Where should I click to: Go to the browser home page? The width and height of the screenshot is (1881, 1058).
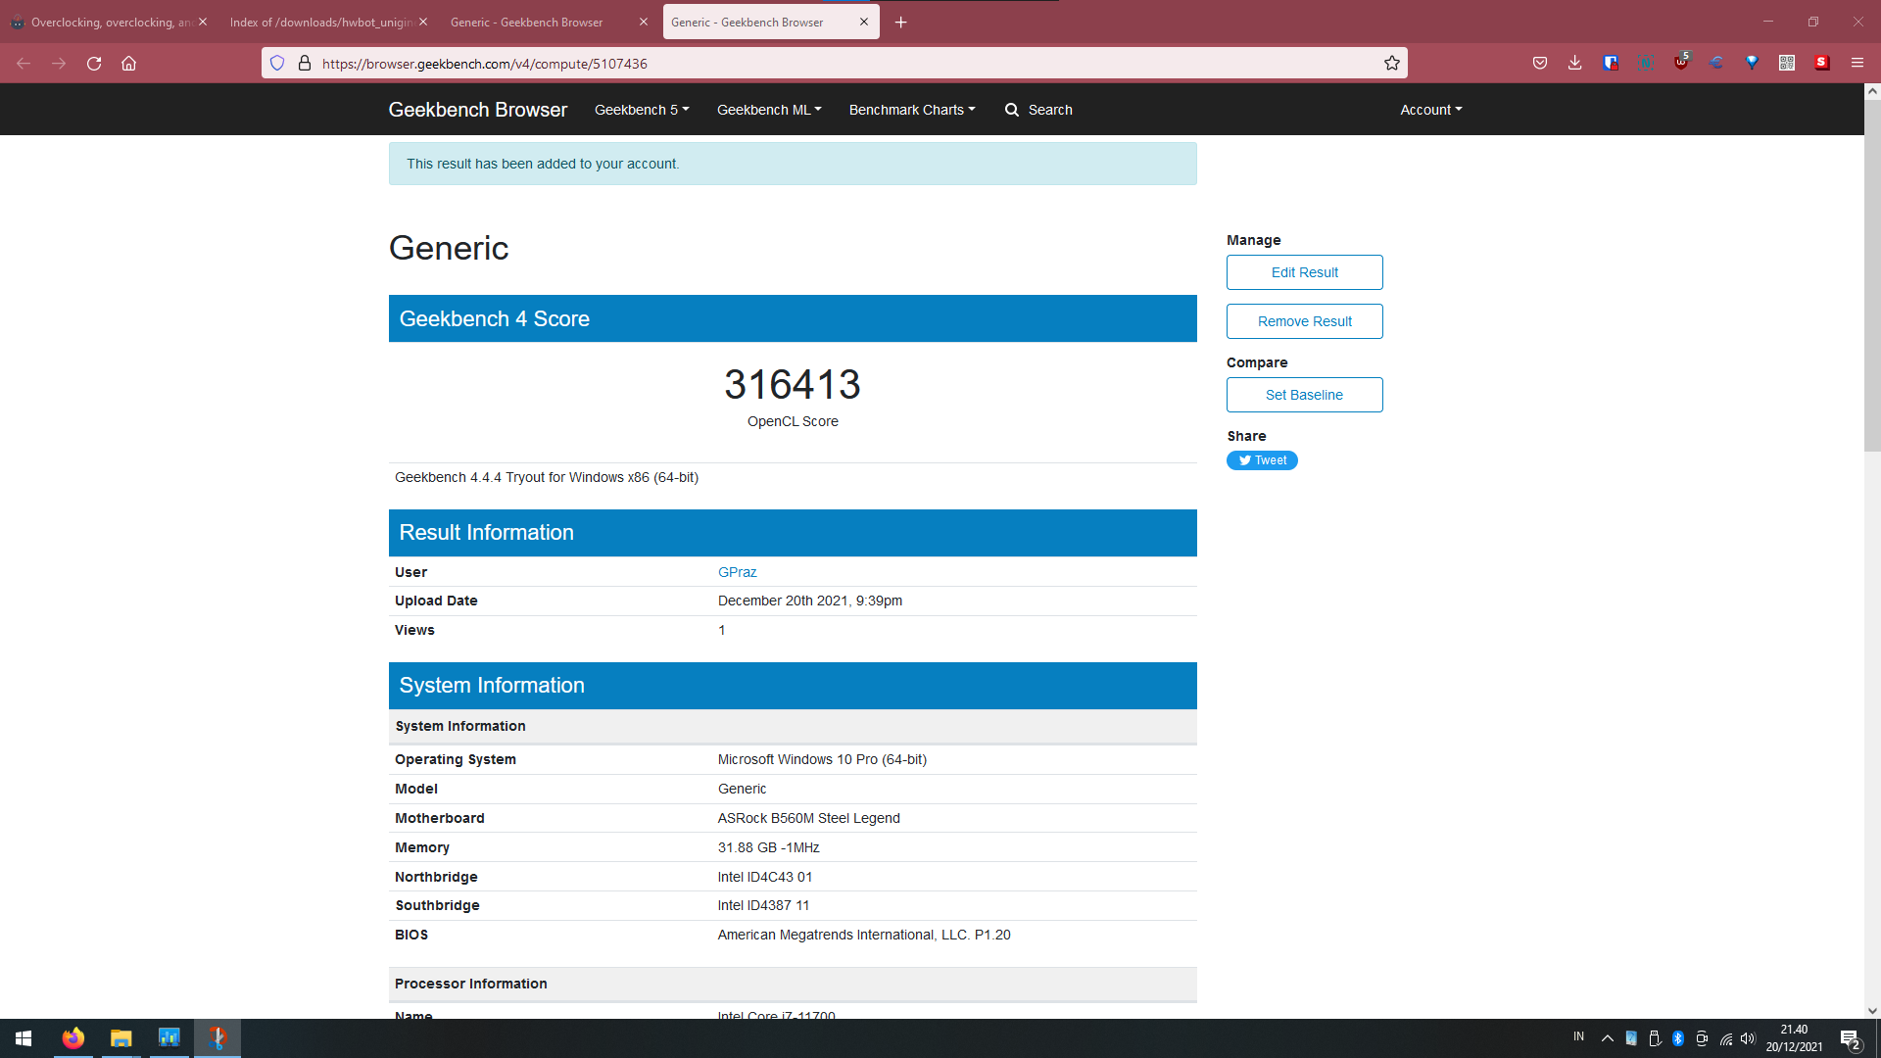coord(128,64)
